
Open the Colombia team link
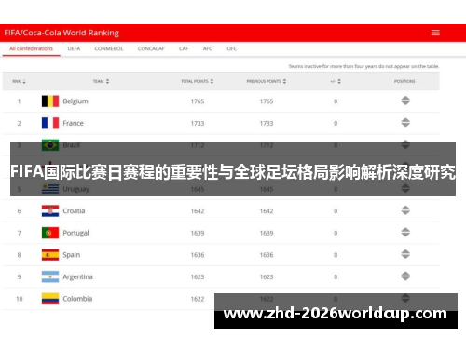pos(77,299)
